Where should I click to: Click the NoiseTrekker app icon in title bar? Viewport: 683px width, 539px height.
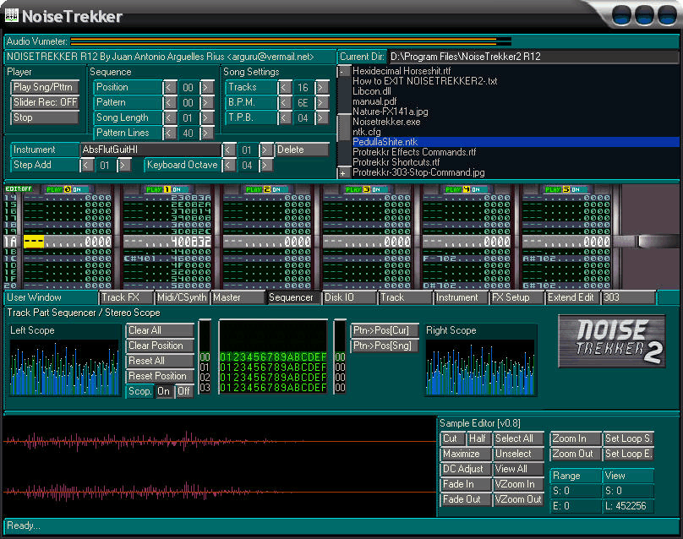point(11,15)
